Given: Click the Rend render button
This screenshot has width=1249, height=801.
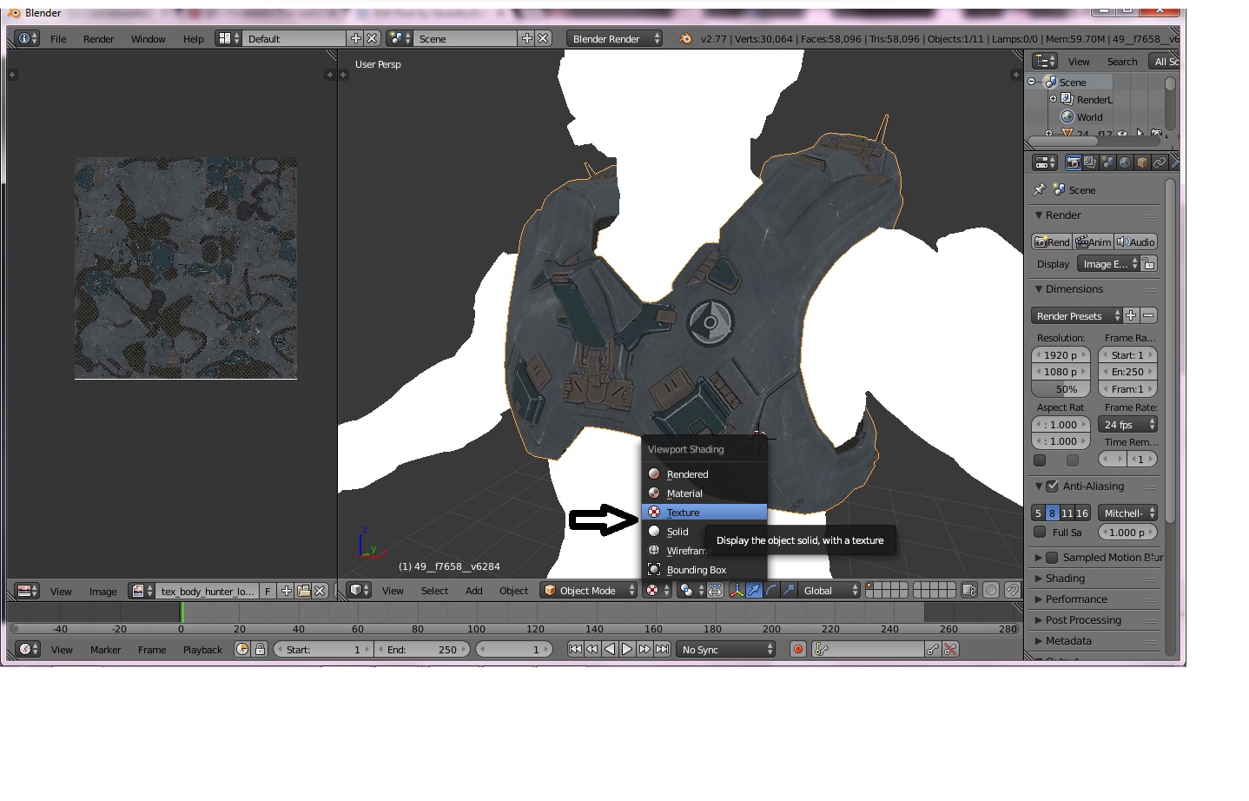Looking at the screenshot, I should (x=1052, y=242).
